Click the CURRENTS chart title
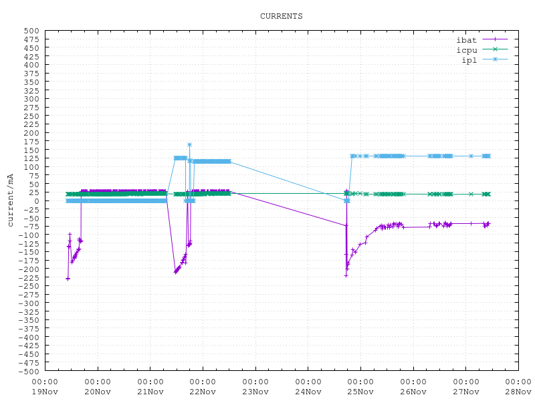The width and height of the screenshot is (535, 401). [x=281, y=16]
